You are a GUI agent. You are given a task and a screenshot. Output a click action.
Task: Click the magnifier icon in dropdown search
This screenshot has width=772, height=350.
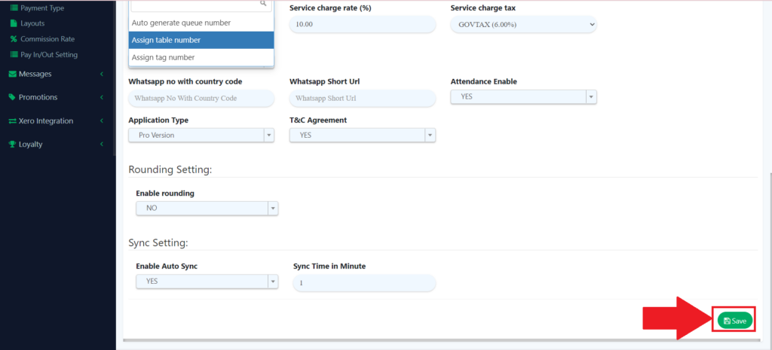(x=264, y=4)
